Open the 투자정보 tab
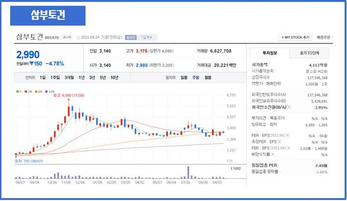347x201 pixels. click(x=270, y=53)
